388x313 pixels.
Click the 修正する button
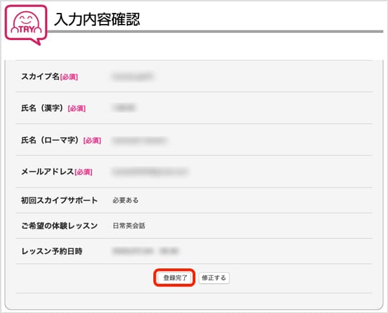coord(213,278)
